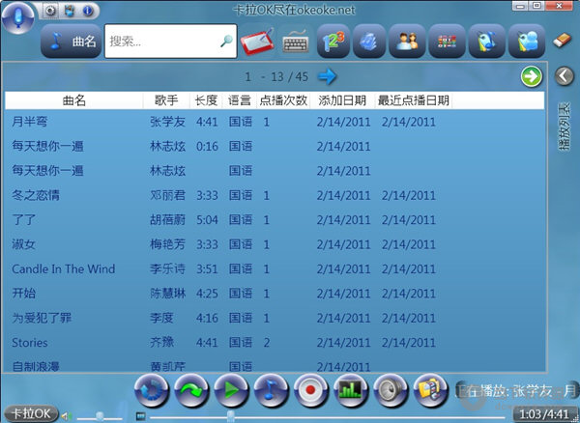This screenshot has height=423, width=580.
Task: Sort by 曲名 column header
Action: pos(74,100)
